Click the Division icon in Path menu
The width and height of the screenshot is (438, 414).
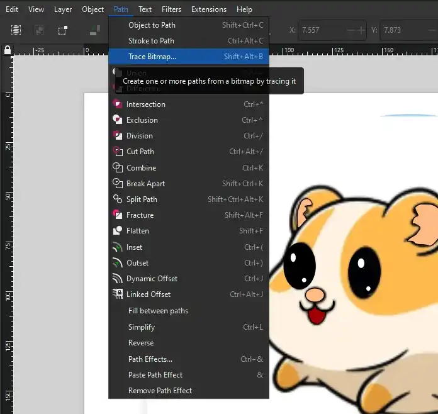tap(117, 135)
